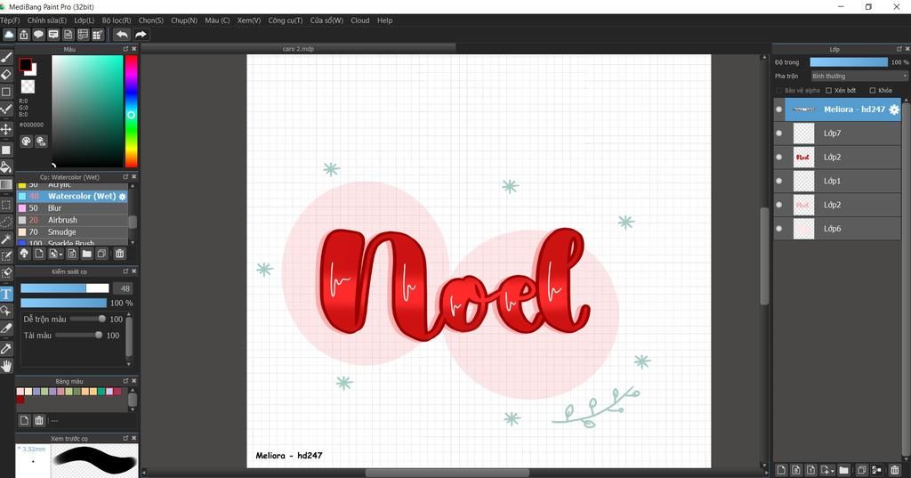Float the Xem trước cọ panel

pos(125,438)
